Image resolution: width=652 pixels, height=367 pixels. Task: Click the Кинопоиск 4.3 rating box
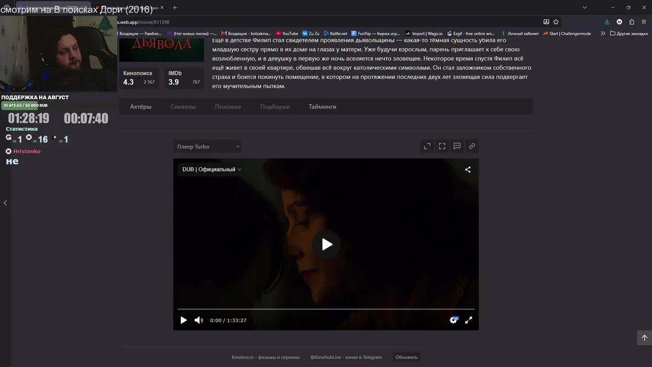pyautogui.click(x=139, y=78)
